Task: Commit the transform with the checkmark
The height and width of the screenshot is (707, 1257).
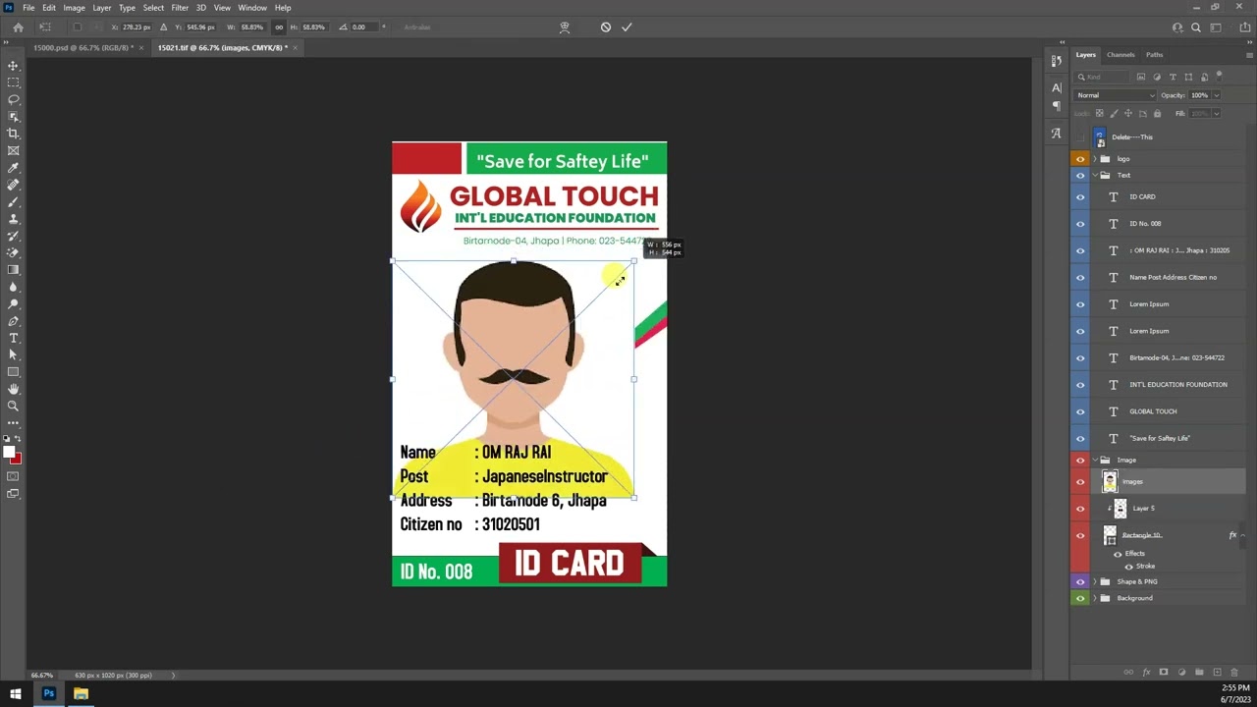Action: (627, 27)
